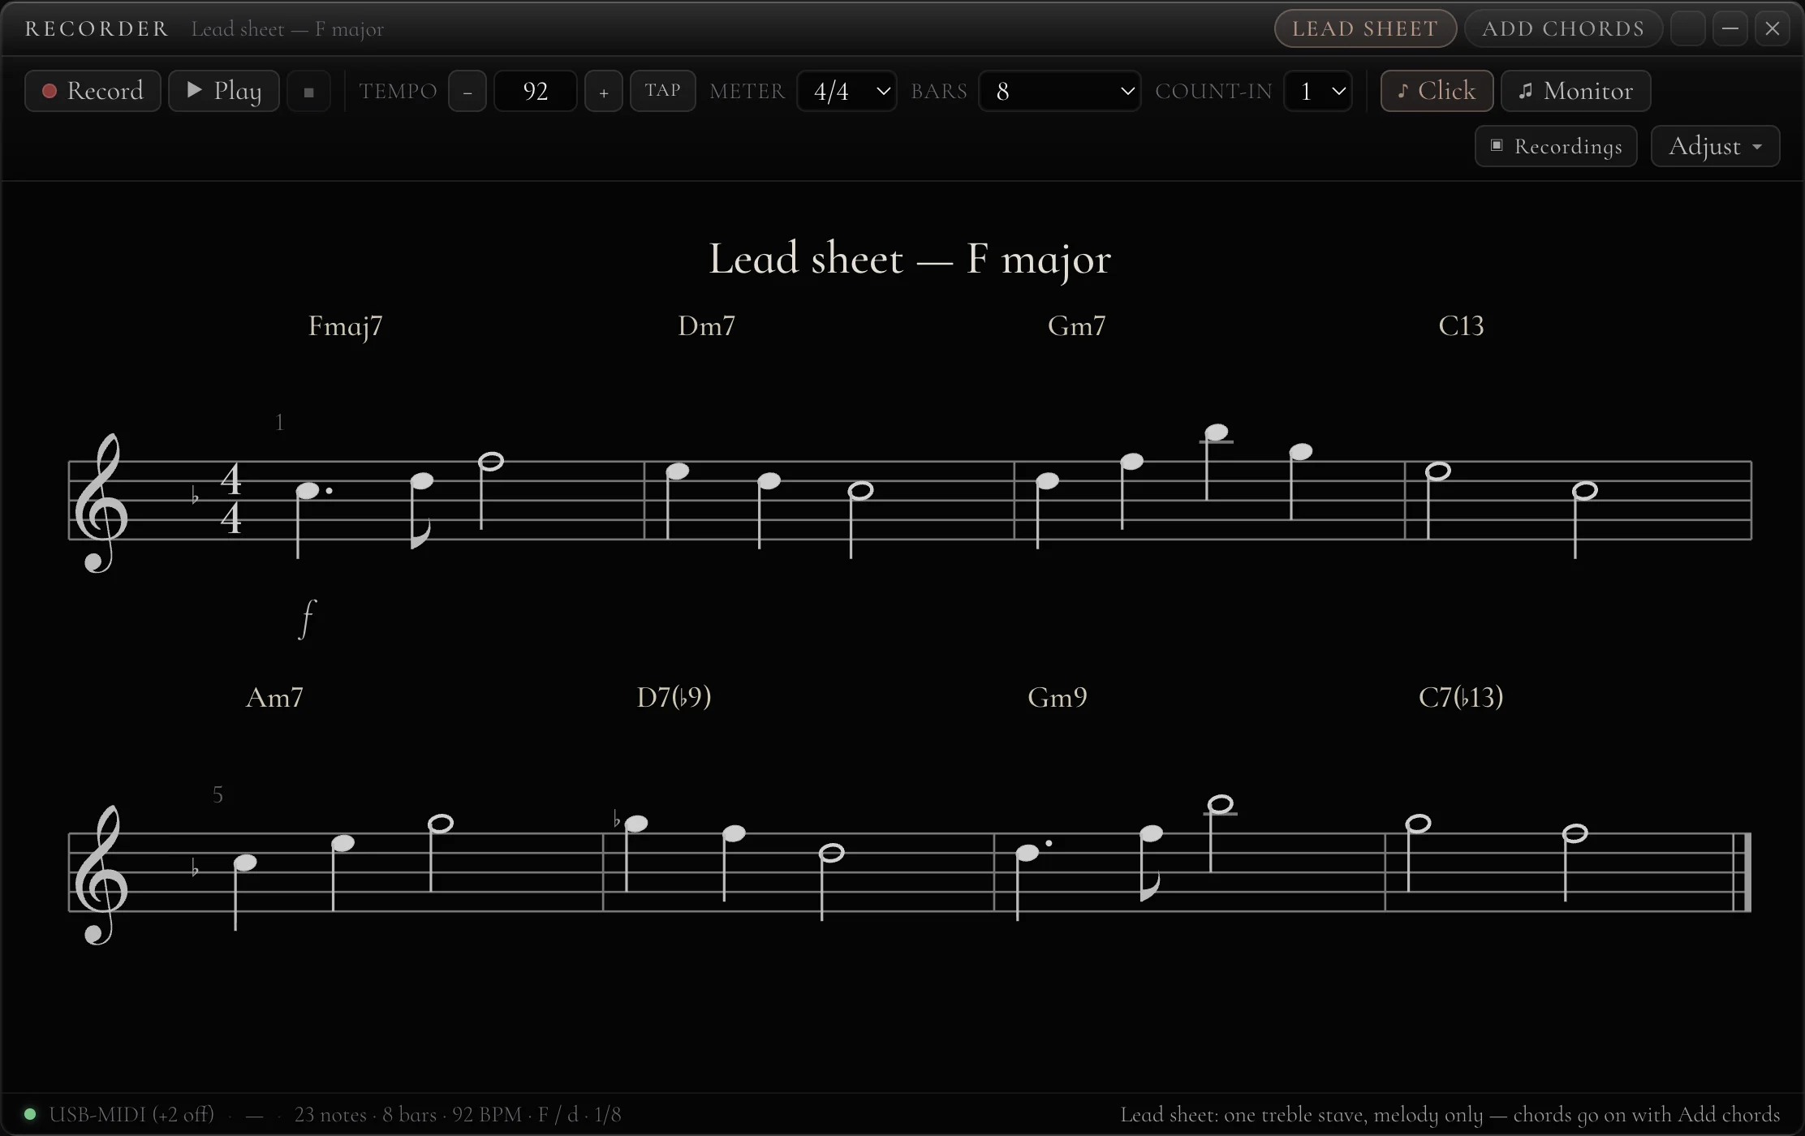Close the Recorder window
Screen dimensions: 1805x1136
pyautogui.click(x=1773, y=28)
